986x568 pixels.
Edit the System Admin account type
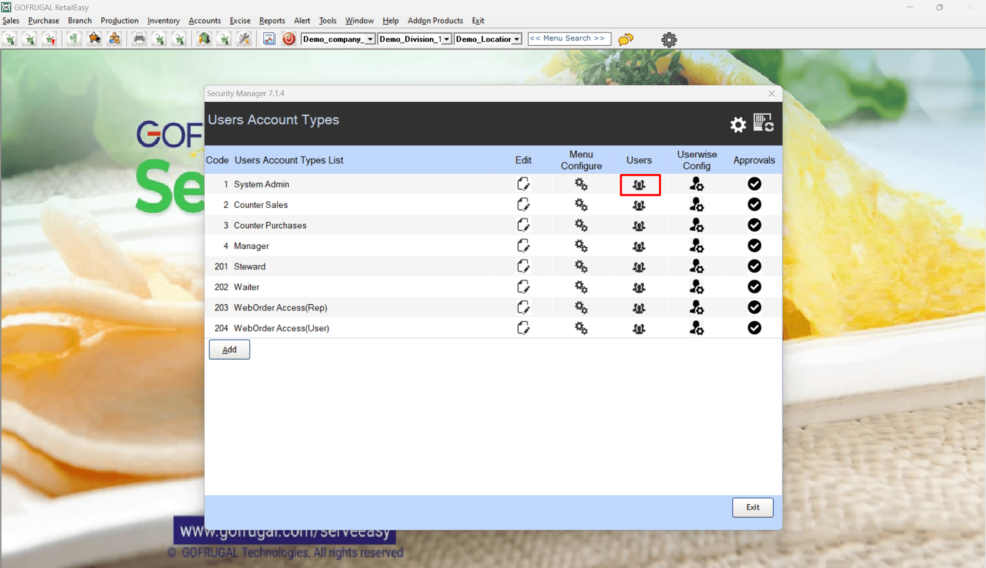point(523,184)
